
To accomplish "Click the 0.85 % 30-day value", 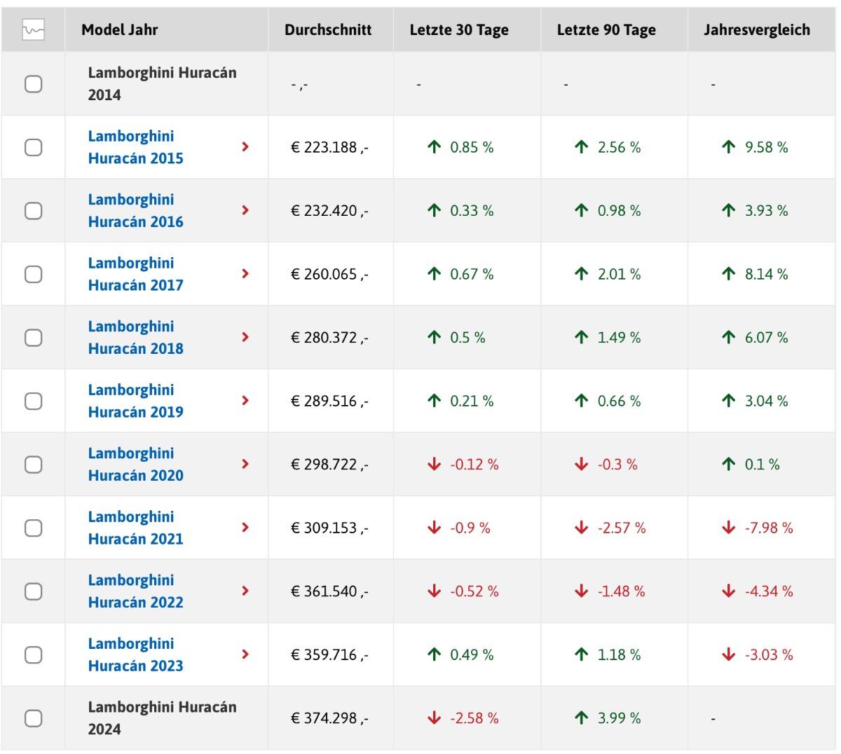I will [472, 147].
